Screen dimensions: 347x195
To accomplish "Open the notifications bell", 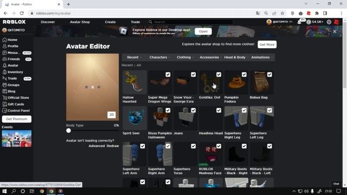I will coord(299,22).
